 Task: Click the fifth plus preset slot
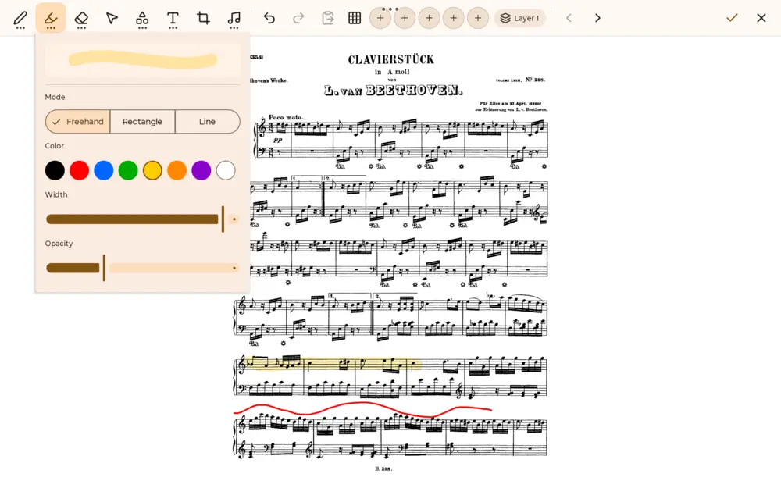[478, 19]
